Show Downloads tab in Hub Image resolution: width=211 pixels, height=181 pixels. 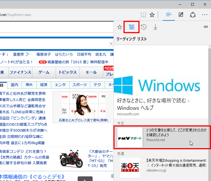pos(155,27)
